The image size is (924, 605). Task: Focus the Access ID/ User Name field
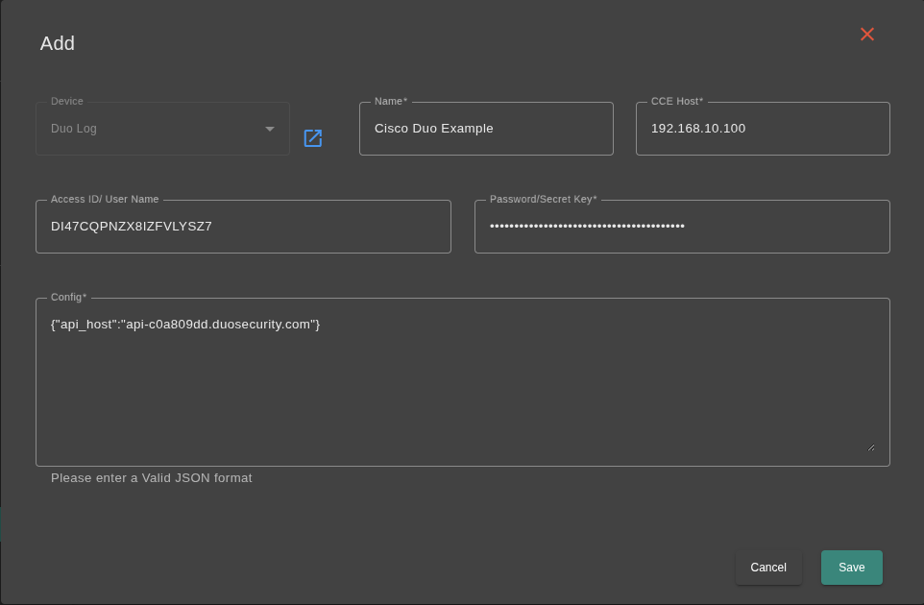[x=243, y=227]
